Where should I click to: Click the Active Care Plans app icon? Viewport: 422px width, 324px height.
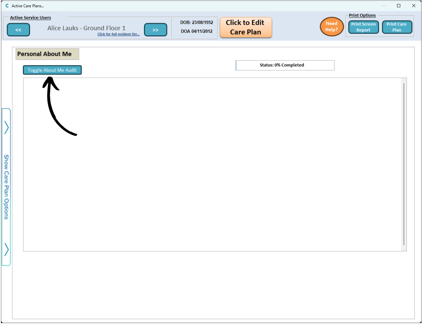(x=7, y=6)
